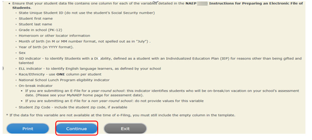The width and height of the screenshot is (312, 140).
Task: Click the Month of birth line
Action: (x=84, y=41)
